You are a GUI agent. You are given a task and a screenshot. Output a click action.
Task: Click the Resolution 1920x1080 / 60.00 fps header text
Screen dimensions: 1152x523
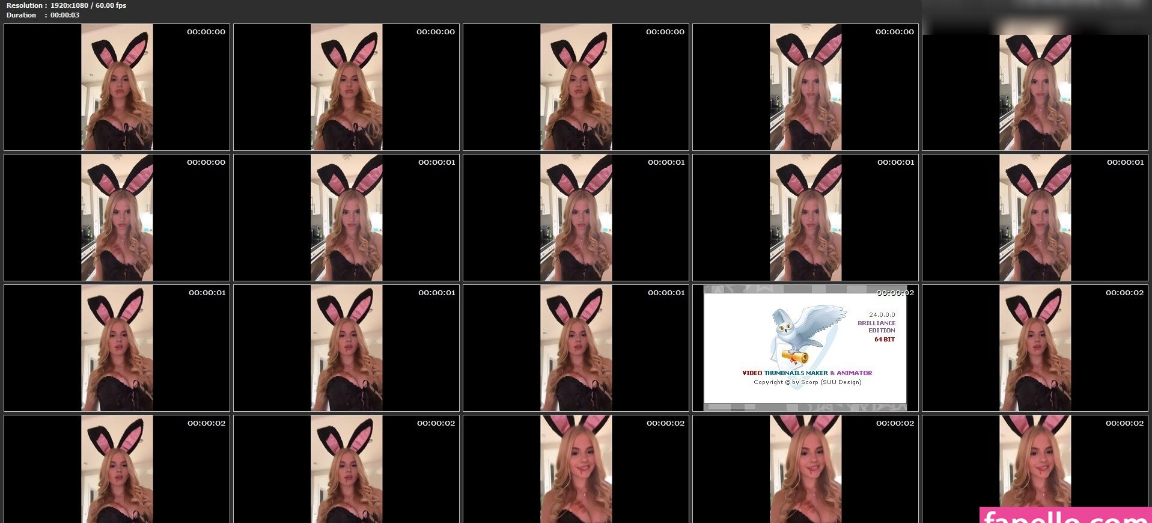pyautogui.click(x=66, y=5)
